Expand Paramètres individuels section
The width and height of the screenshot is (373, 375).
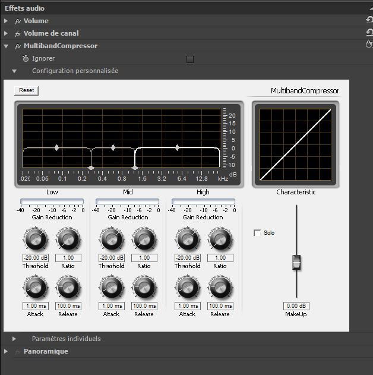14,339
